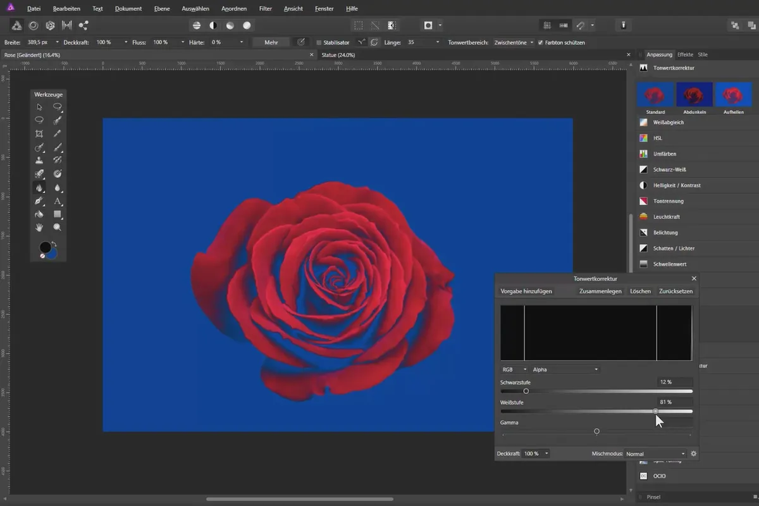Switch to the Effekte panel tab
The height and width of the screenshot is (506, 759).
coord(685,55)
